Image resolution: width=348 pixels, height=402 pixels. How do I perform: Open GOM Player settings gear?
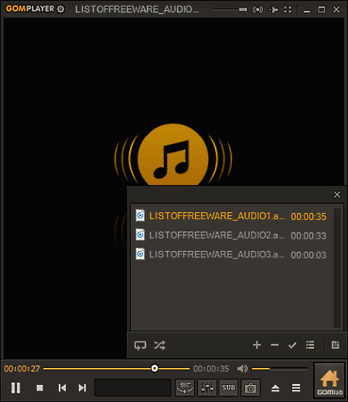click(60, 9)
